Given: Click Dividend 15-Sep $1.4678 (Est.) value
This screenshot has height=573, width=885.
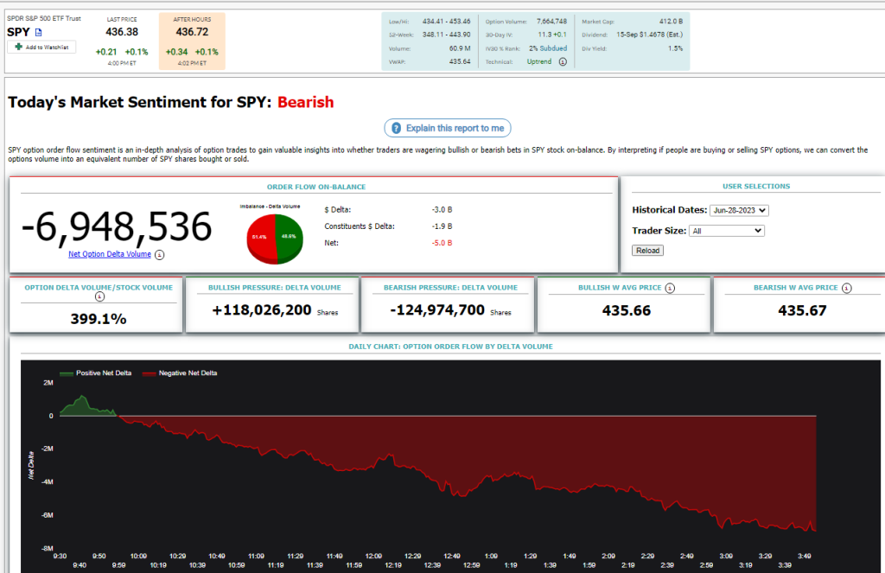Looking at the screenshot, I should coord(649,35).
